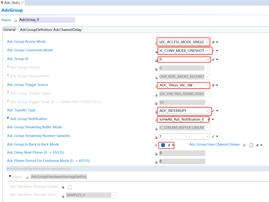Click the AdcGroup_0 name input field
269x202 pixels.
click(47, 20)
